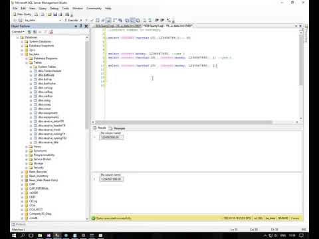The height and width of the screenshot is (239, 319).
Task: Open Object Explorer window position dropdown arrow
Action: tap(76, 26)
